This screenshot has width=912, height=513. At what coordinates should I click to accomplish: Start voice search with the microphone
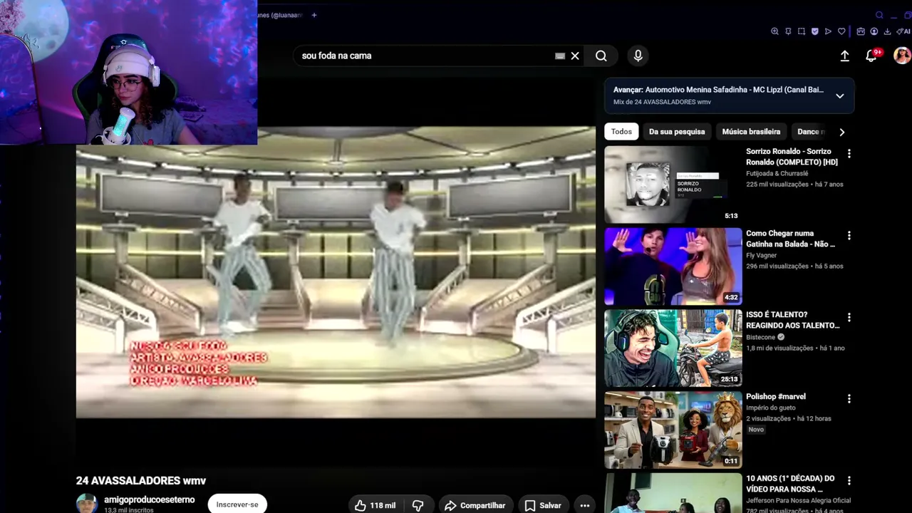tap(638, 56)
